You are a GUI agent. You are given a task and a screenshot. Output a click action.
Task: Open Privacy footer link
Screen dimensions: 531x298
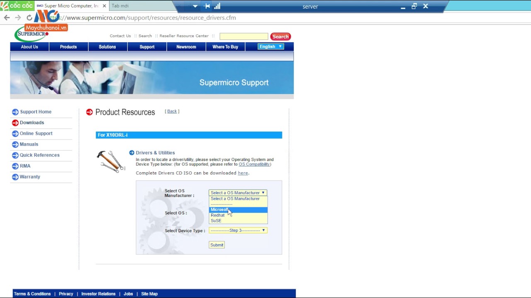(x=66, y=294)
